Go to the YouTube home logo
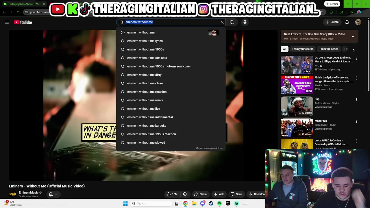This screenshot has height=208, width=370. point(23,22)
